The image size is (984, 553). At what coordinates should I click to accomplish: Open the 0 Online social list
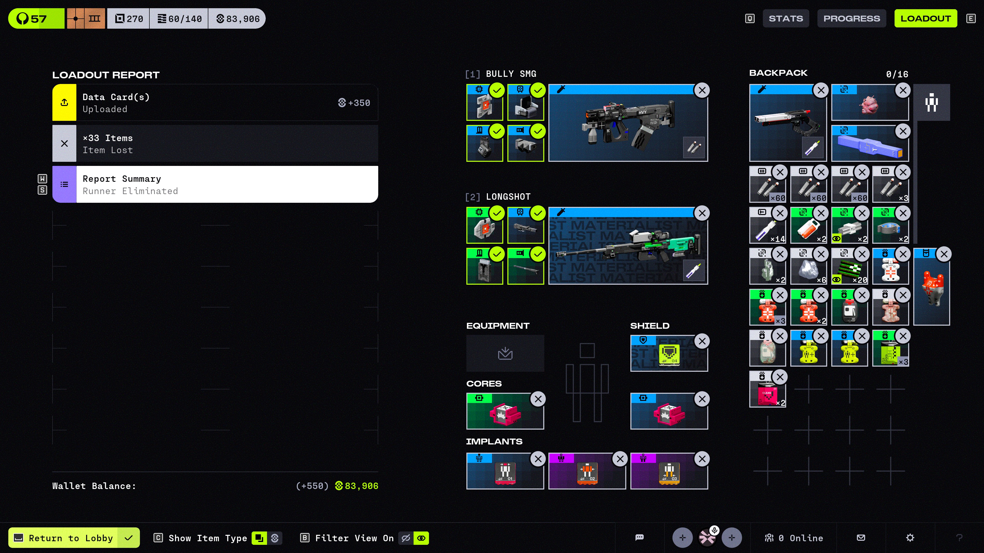[x=794, y=538]
